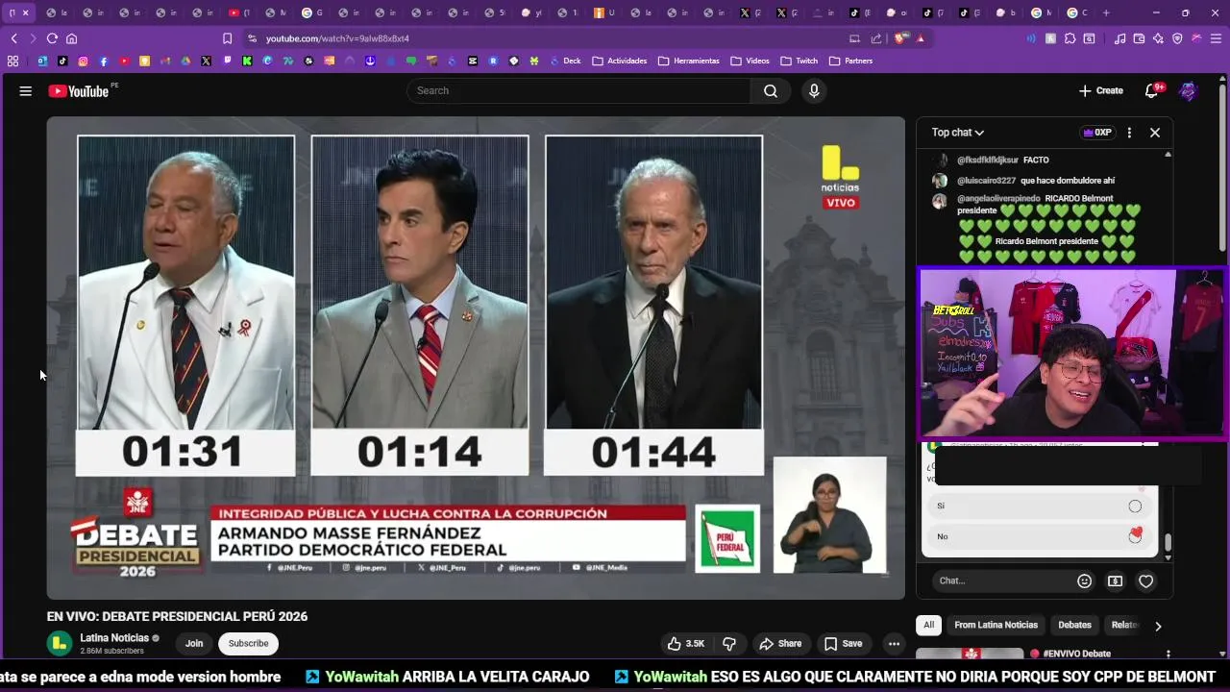Open the Create menu button

(x=1101, y=90)
